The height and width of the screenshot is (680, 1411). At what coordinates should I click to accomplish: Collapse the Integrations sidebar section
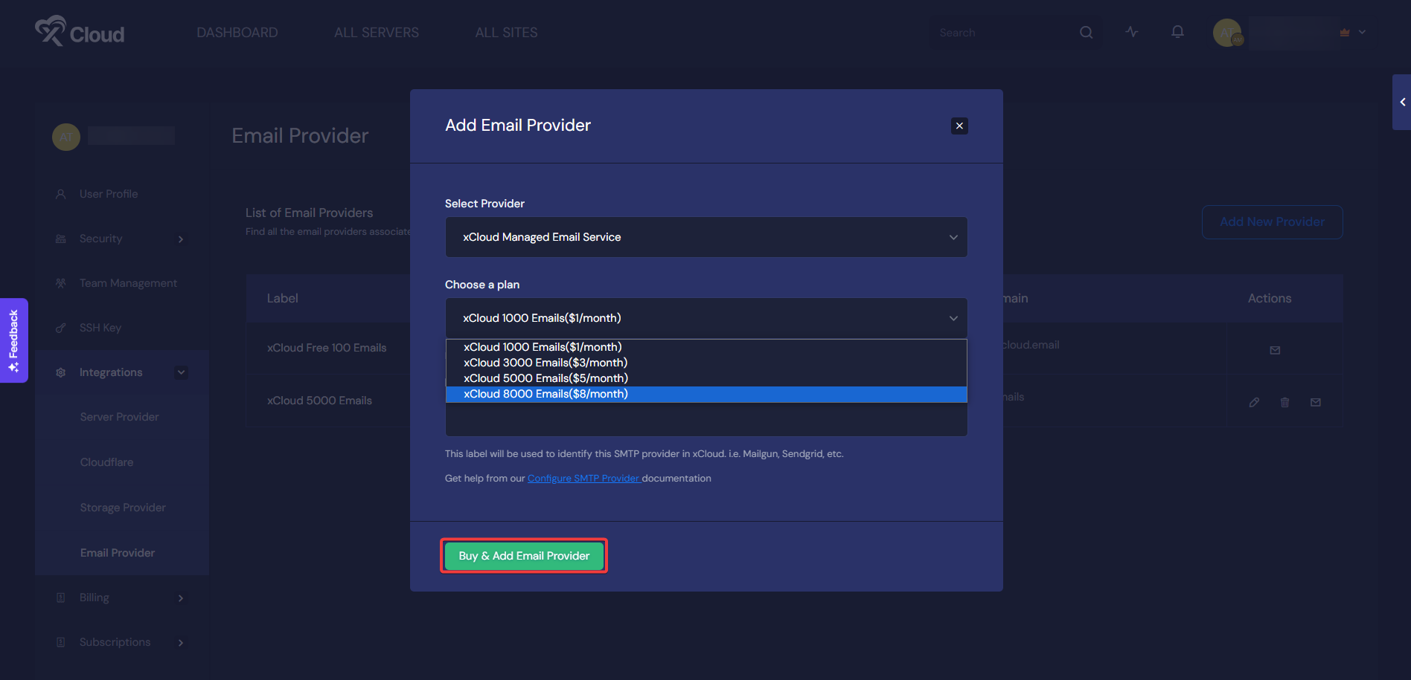coord(181,372)
